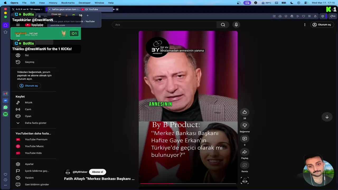
Task: Open YouTube Premium link
Action: [x=33, y=139]
